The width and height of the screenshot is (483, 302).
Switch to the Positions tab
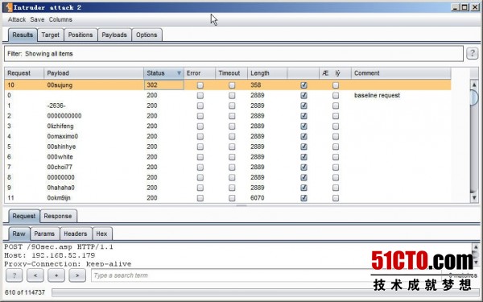(x=80, y=35)
